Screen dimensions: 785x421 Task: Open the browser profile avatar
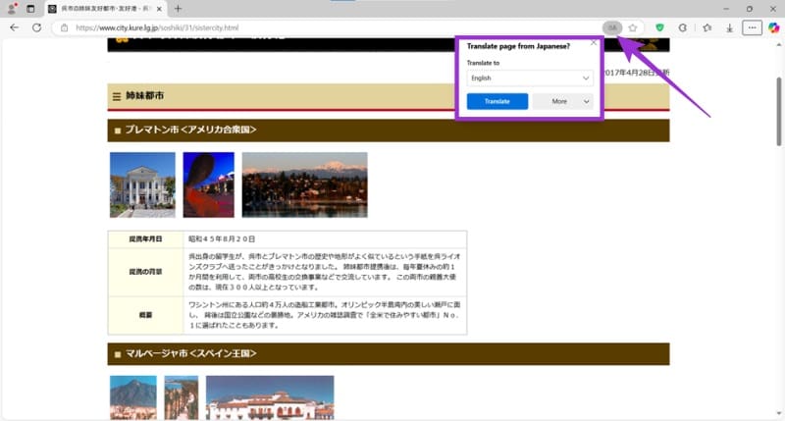tap(12, 8)
